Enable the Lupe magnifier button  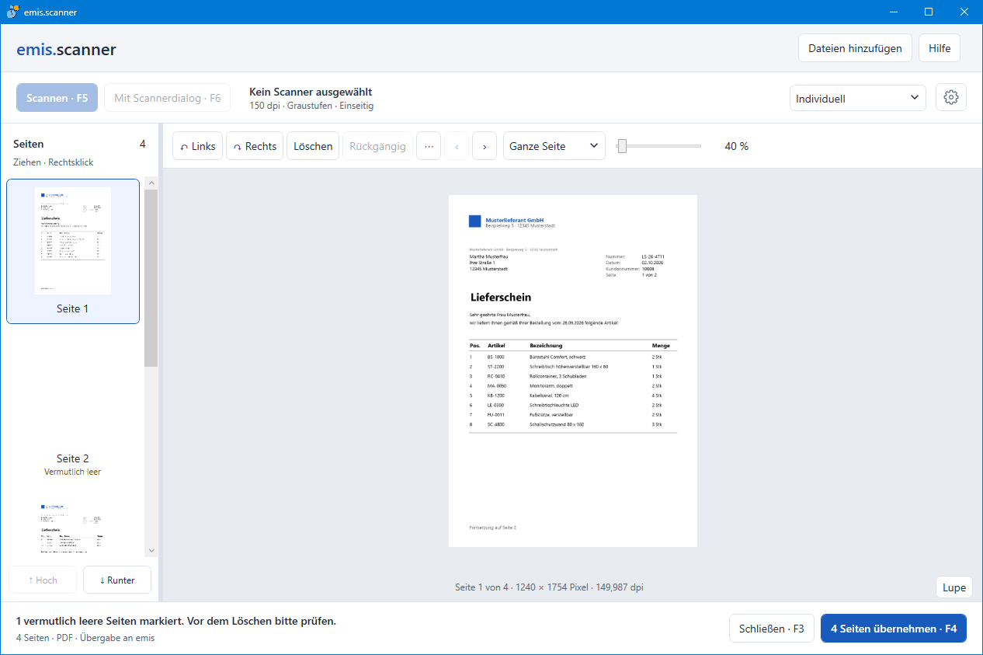click(x=954, y=587)
